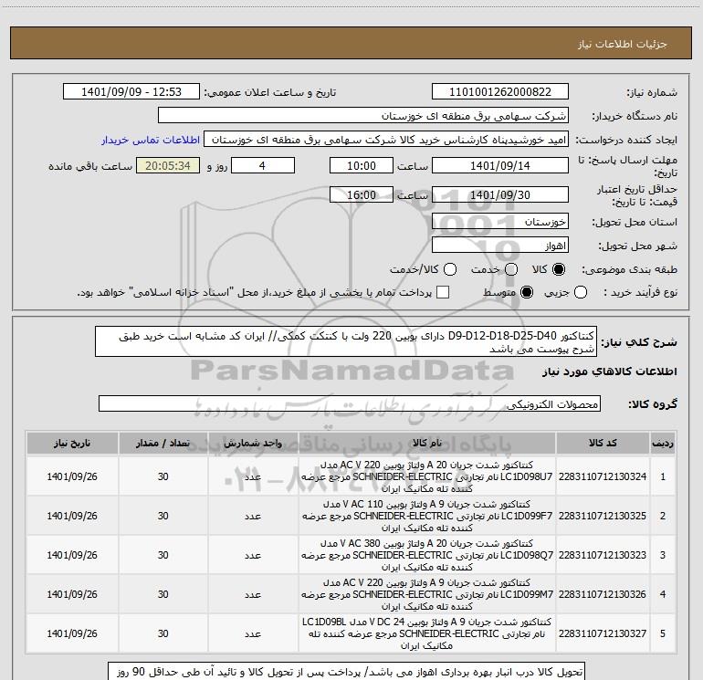Click the response deadline time 10:00
This screenshot has height=680, width=703.
point(362,165)
